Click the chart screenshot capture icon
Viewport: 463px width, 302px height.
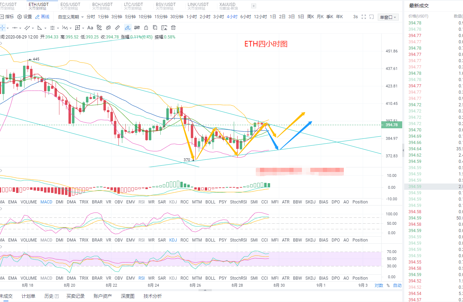pyautogui.click(x=371, y=17)
